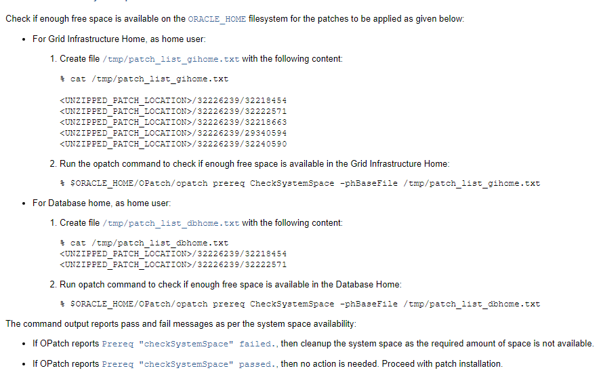Click the gihome patch path ending in 32218663
Viewport: 603px width, 379px height.
173,122
